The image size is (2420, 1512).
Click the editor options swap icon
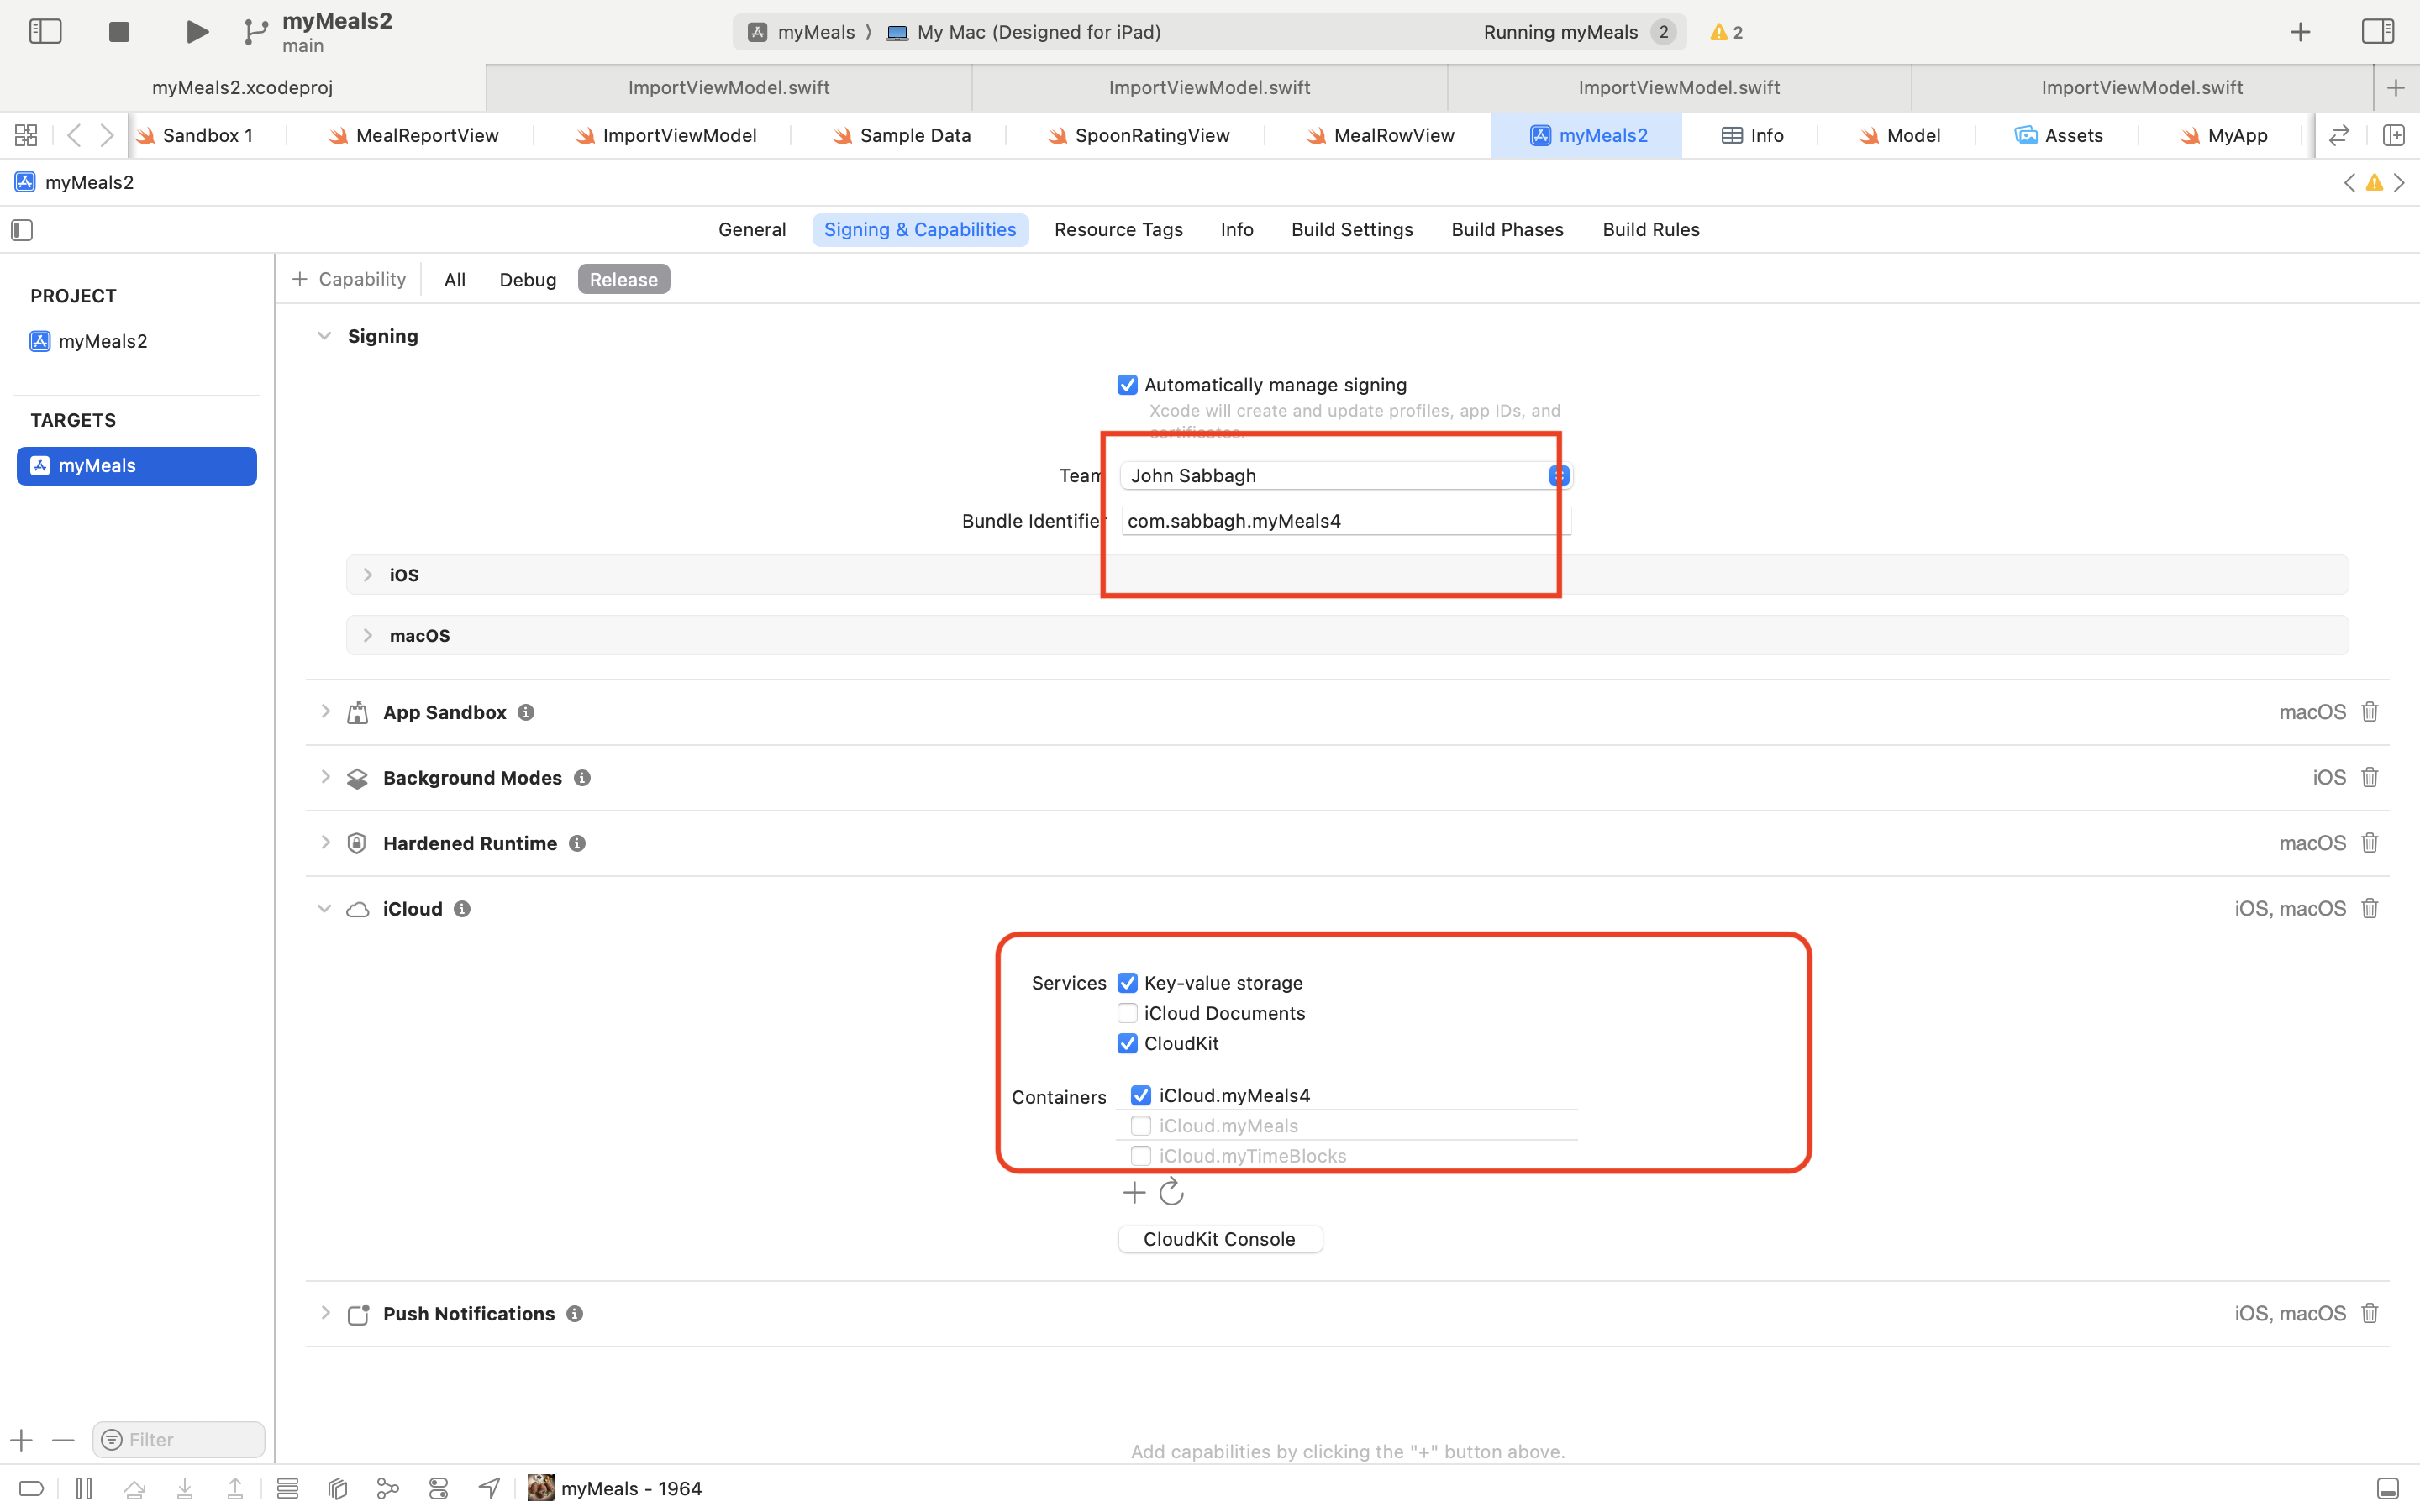pyautogui.click(x=2338, y=135)
